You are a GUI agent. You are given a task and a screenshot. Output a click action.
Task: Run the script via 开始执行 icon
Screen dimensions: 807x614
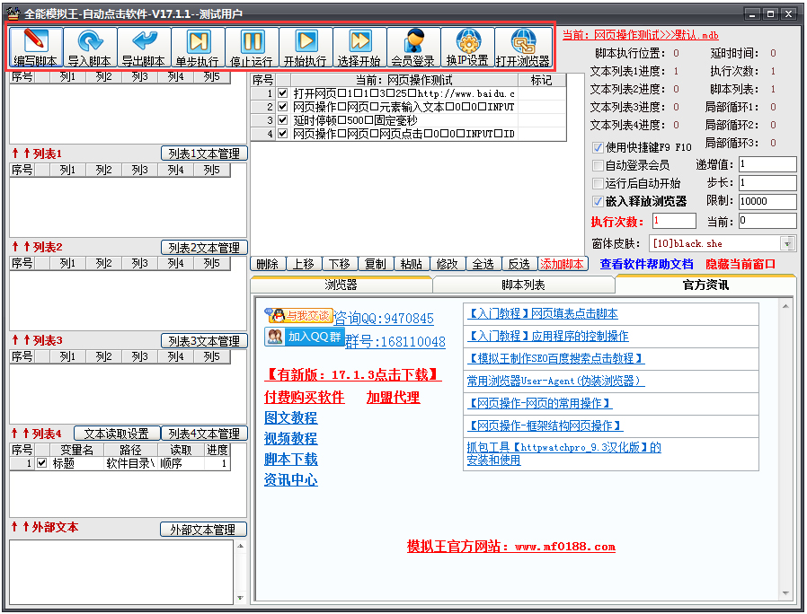pyautogui.click(x=305, y=43)
